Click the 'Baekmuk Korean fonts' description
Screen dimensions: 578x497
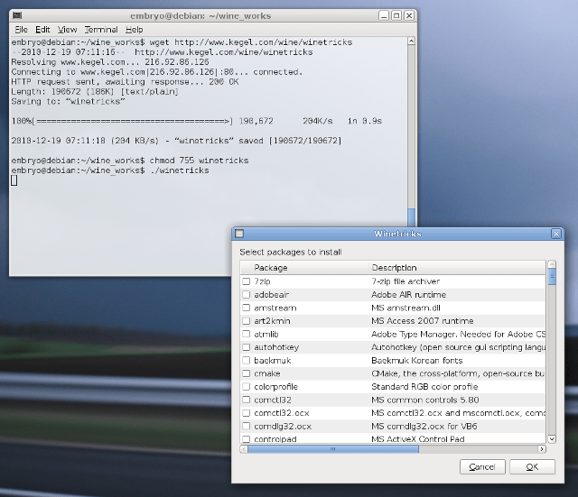coord(416,361)
